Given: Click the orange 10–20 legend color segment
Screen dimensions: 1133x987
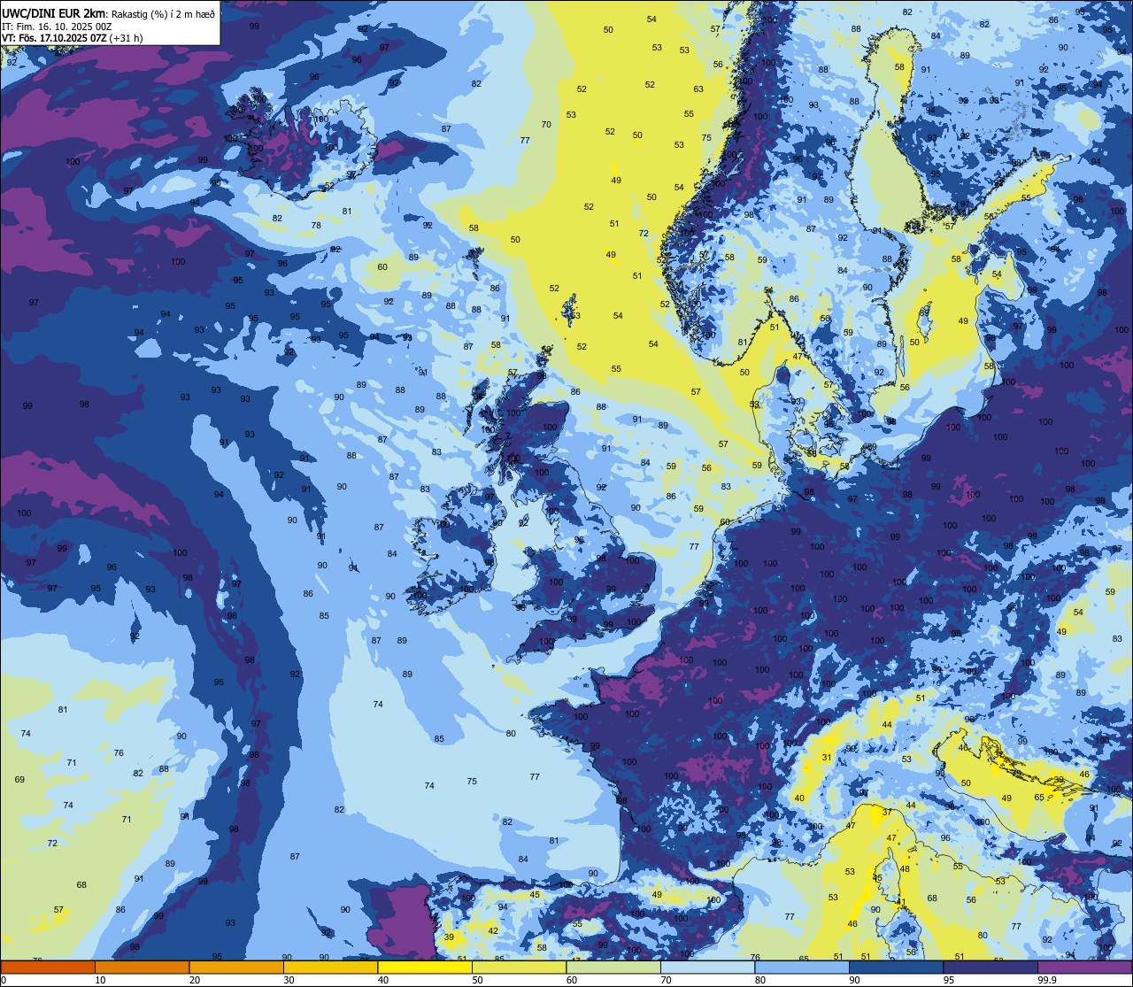Looking at the screenshot, I should (x=142, y=967).
